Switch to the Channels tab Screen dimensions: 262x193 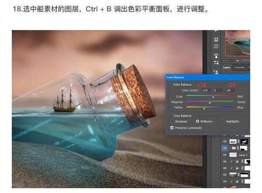pos(239,68)
